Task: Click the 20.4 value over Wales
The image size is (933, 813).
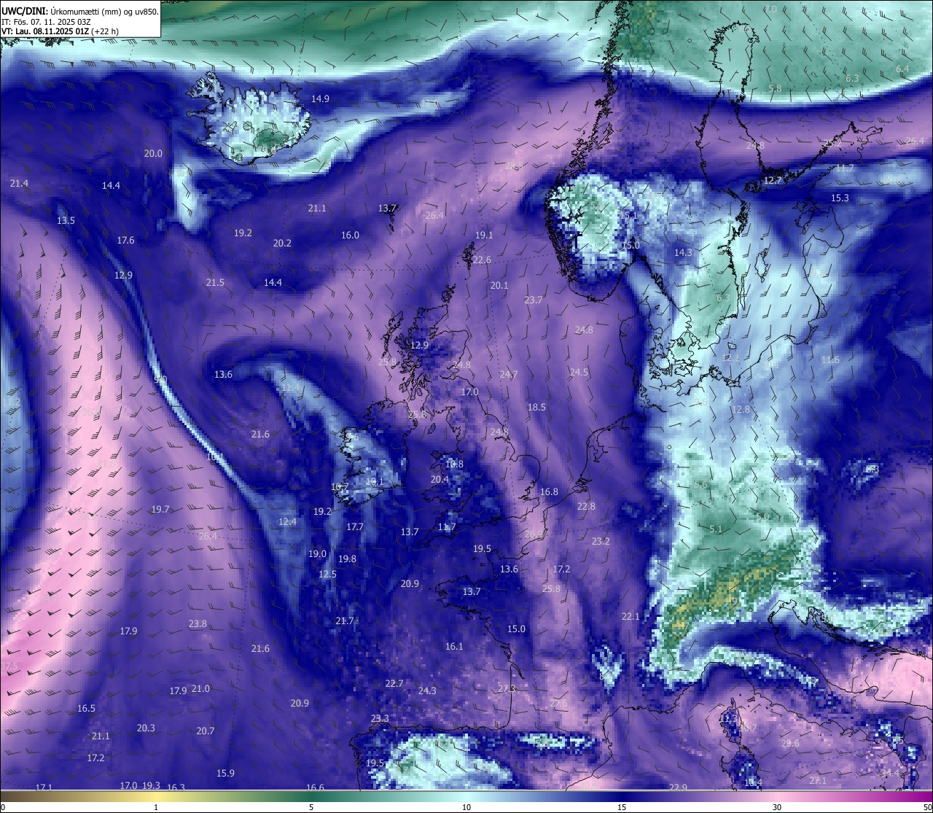Action: [x=440, y=479]
